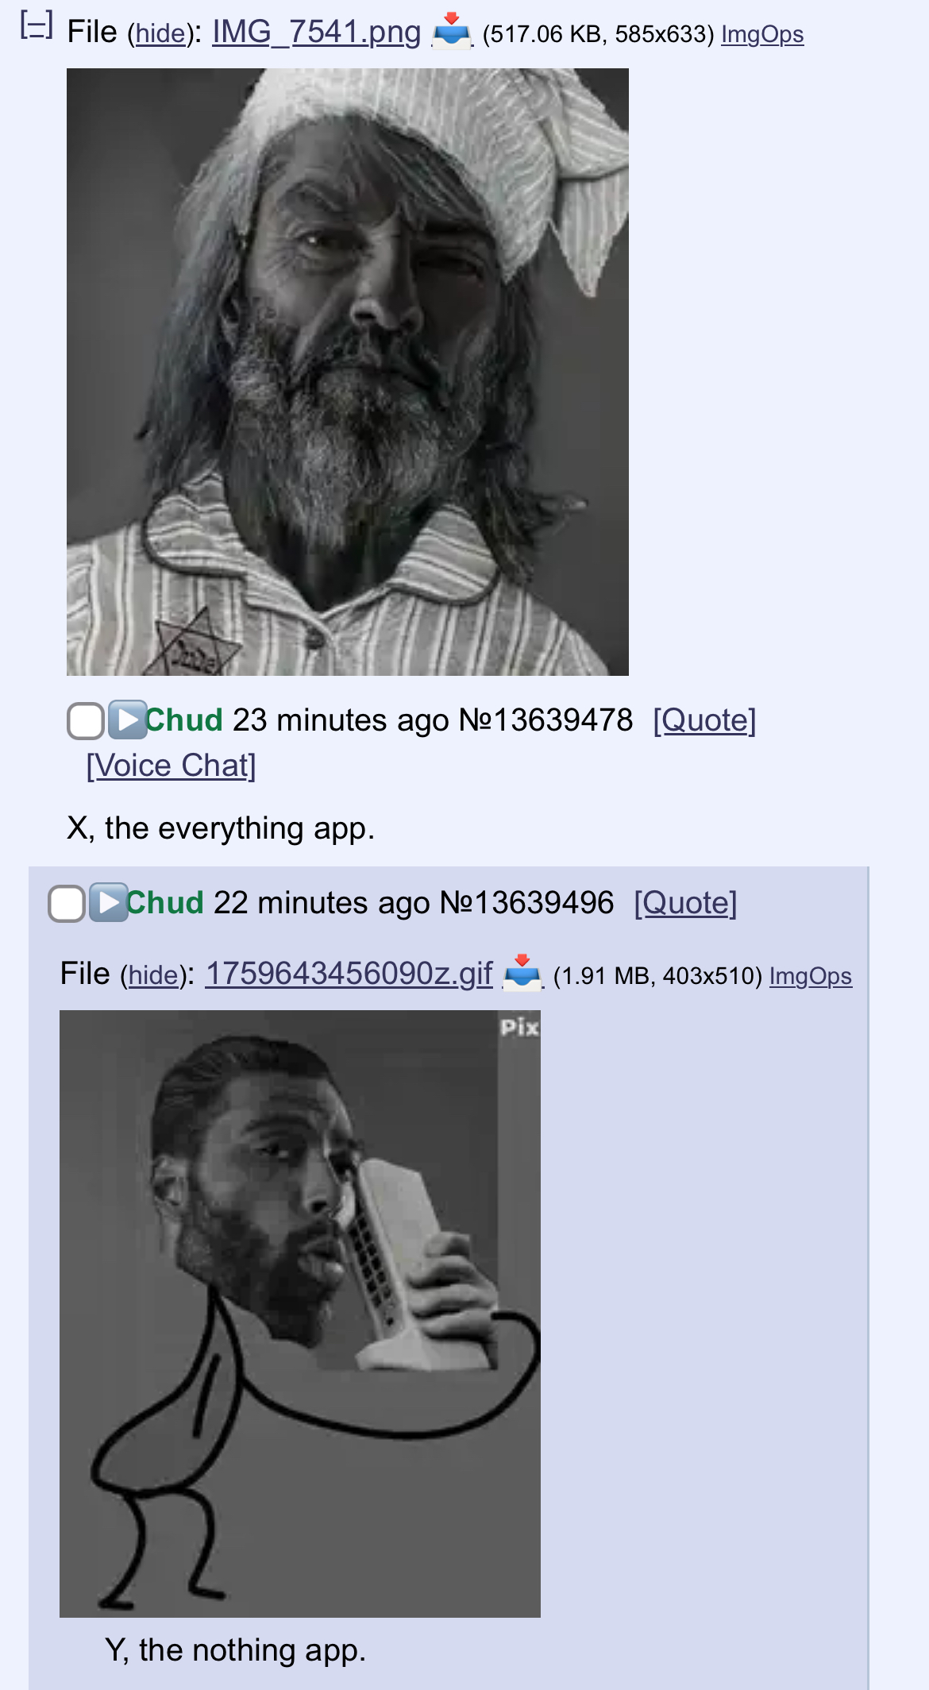Tick the checkbox for post №13639496
Screen dimensions: 929x1690
click(67, 904)
